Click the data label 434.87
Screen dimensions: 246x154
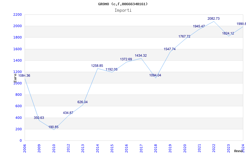point(68,113)
